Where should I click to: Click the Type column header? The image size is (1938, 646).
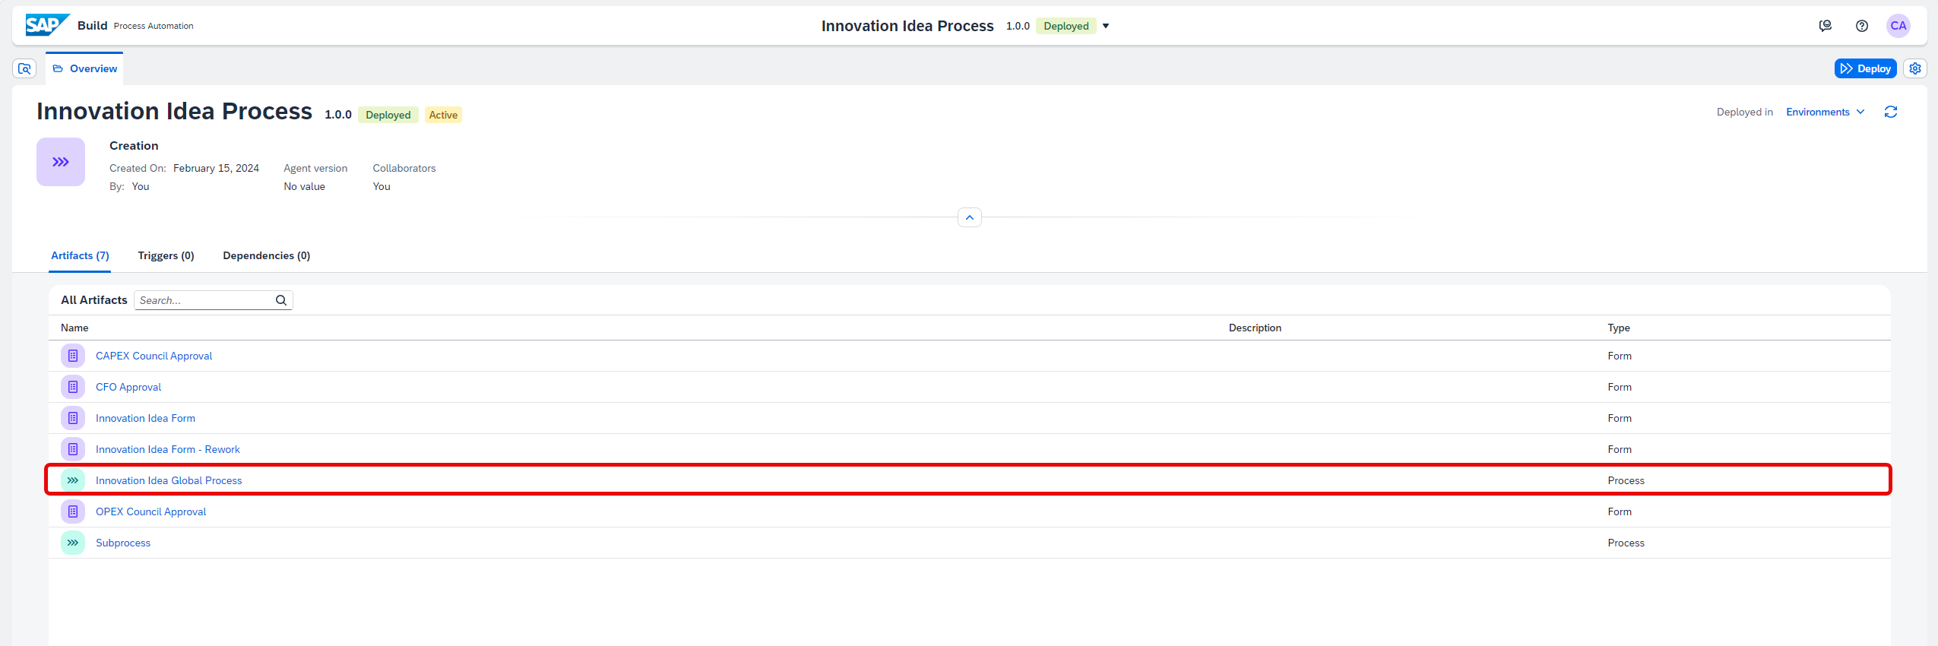[x=1619, y=328]
